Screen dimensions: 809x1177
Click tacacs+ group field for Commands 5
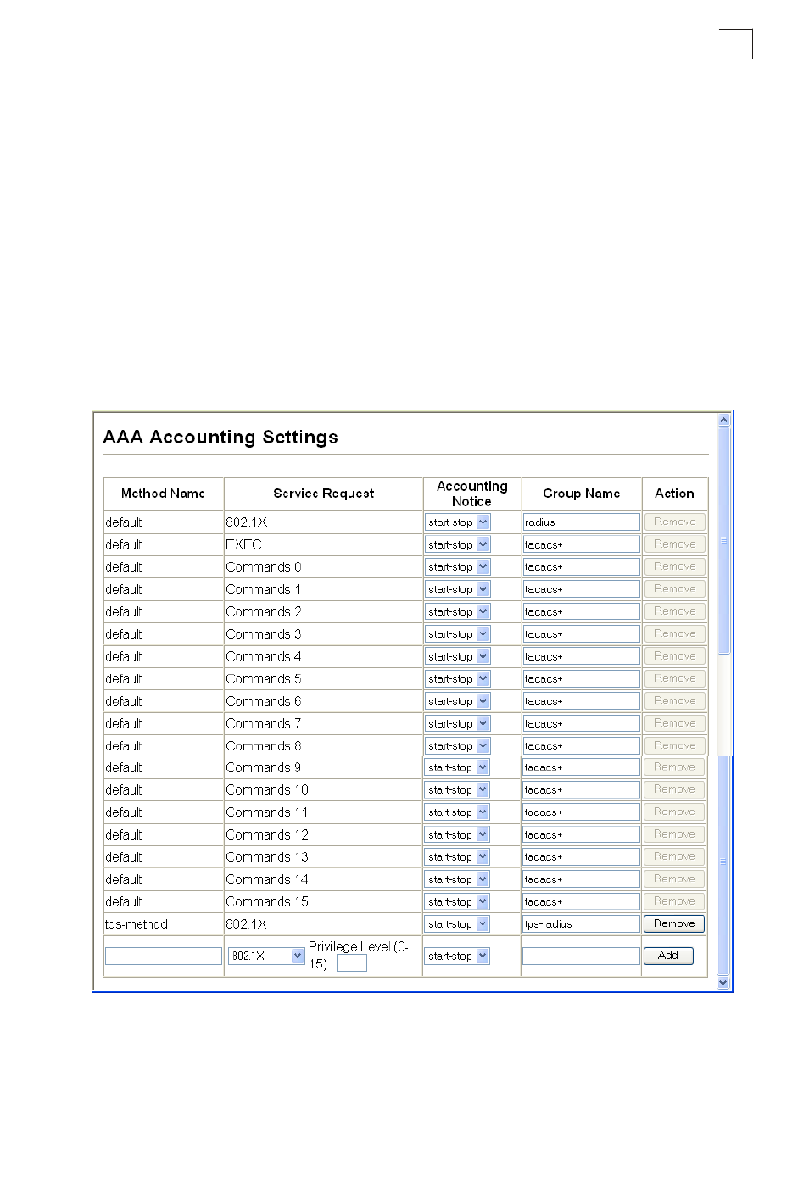(581, 679)
